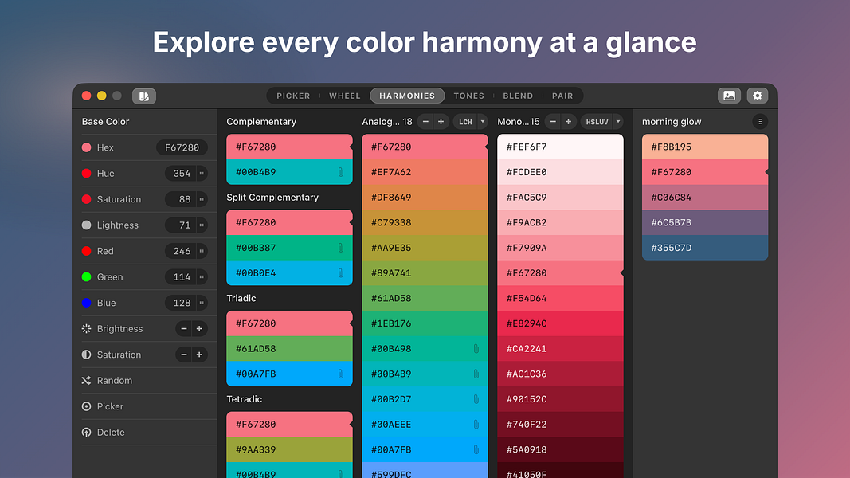Click the Red value field 246
Image resolution: width=850 pixels, height=478 pixels.
(181, 251)
